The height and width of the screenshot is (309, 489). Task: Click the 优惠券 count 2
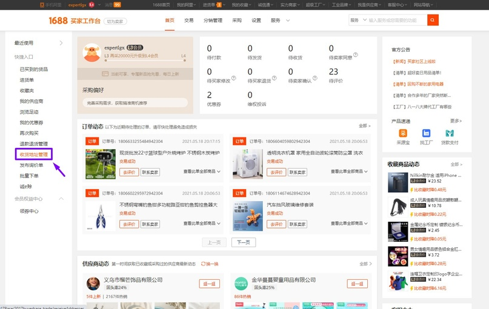coord(209,95)
